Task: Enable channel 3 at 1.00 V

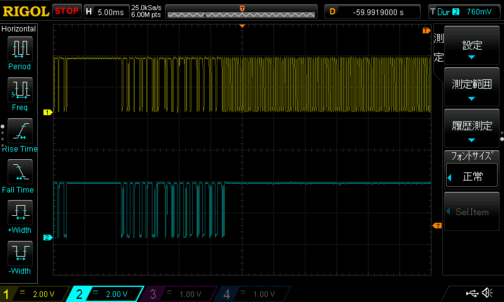Action: (x=180, y=294)
